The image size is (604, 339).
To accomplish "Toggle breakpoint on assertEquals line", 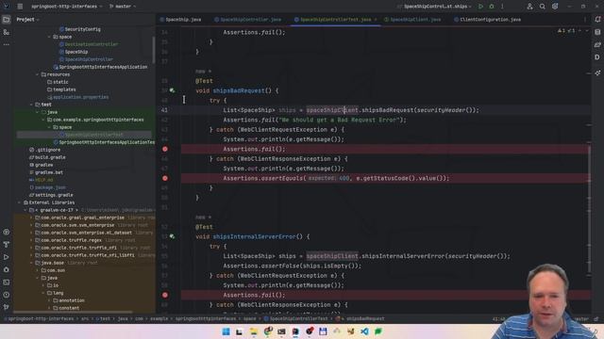I will click(x=165, y=178).
